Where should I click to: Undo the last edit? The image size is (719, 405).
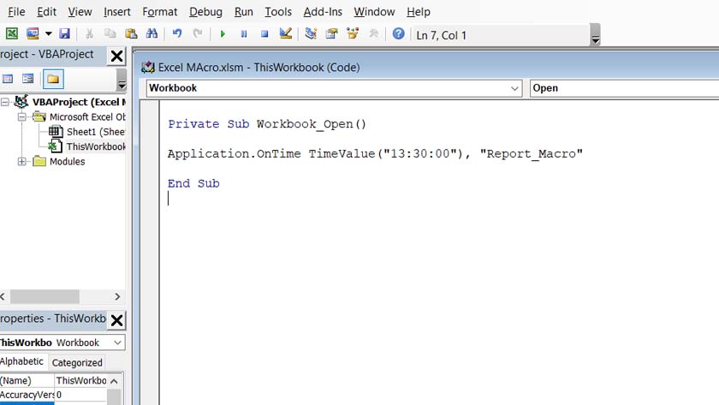pyautogui.click(x=177, y=34)
